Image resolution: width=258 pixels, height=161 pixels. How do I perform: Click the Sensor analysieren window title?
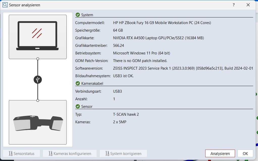click(24, 5)
